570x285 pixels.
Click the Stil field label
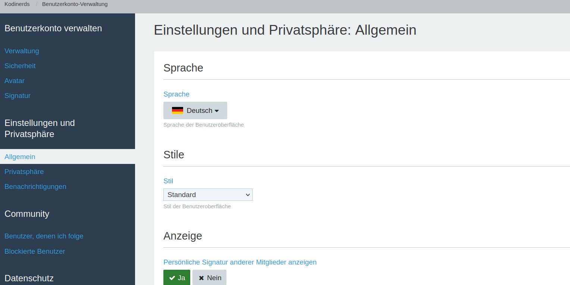tap(168, 181)
